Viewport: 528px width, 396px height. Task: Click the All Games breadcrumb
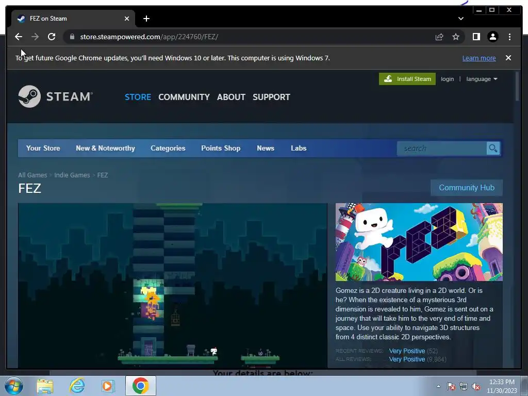[32, 175]
